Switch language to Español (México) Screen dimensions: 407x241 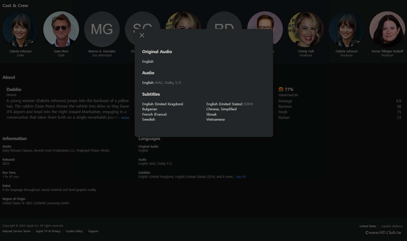point(392,226)
